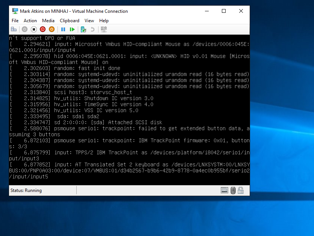Click the green Reset/Resume play icon

pyautogui.click(x=72, y=29)
